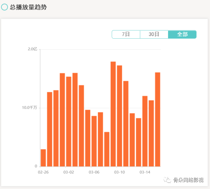Click the bar above 03-02
Viewport: 210px width, 189px height.
68,122
